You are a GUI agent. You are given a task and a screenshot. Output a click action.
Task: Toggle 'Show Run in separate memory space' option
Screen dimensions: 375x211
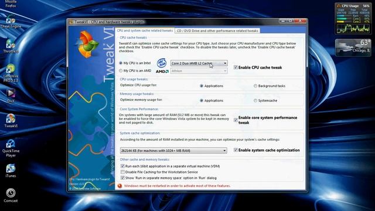(x=122, y=178)
